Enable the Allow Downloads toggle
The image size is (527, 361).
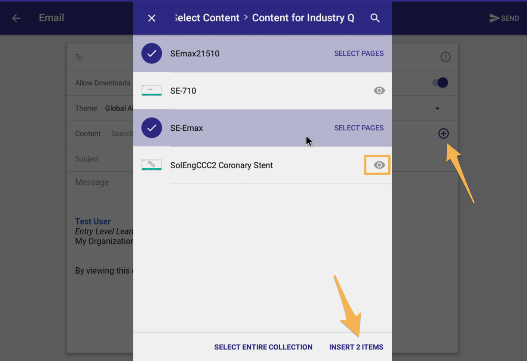(440, 83)
